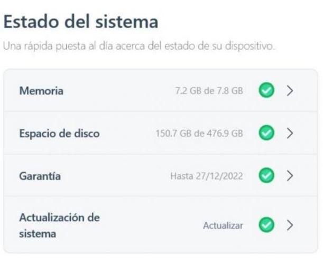This screenshot has width=323, height=264.
Task: Expand the Actualización de sistema chevron
Action: coord(290,225)
